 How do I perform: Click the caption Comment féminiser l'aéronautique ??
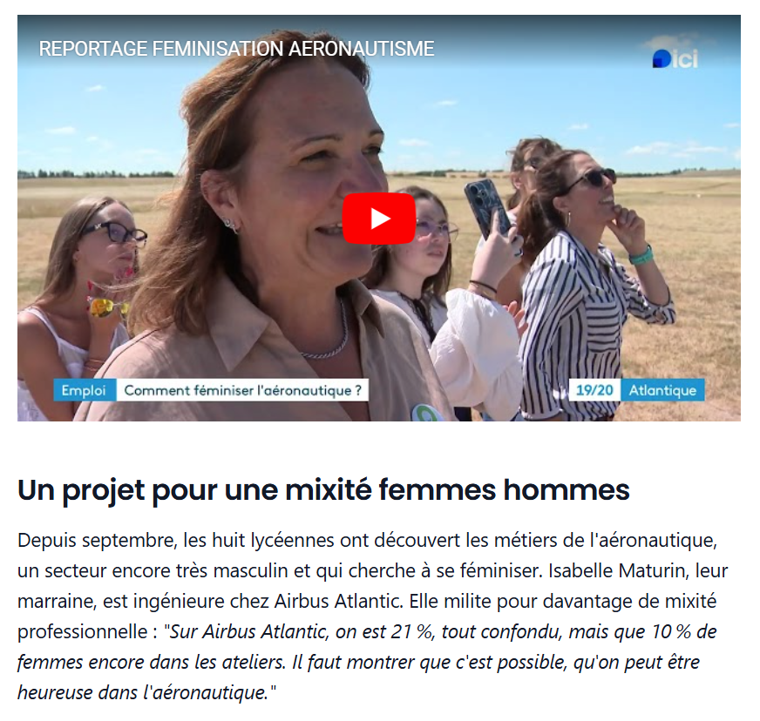(x=242, y=390)
